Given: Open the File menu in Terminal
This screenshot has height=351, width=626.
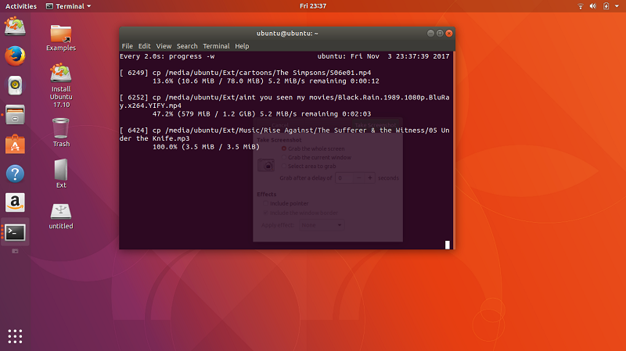Looking at the screenshot, I should [127, 46].
